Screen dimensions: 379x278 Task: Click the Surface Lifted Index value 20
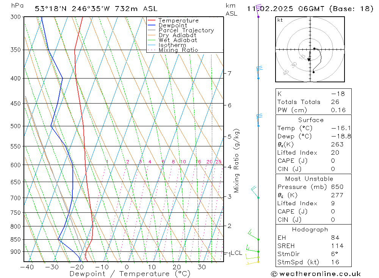tap(335, 153)
